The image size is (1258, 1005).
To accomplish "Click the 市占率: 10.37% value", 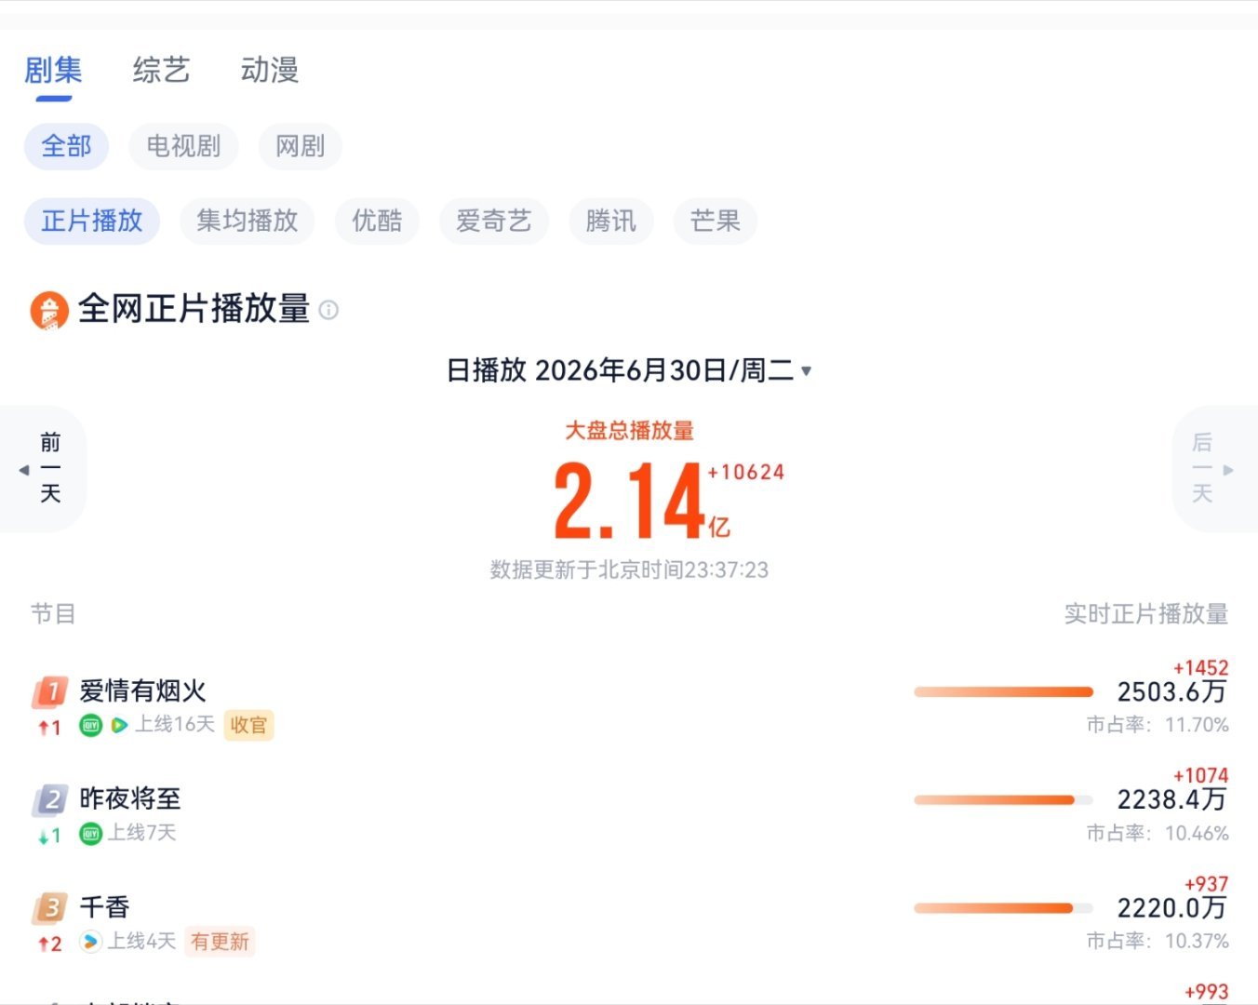I will pos(1158,942).
